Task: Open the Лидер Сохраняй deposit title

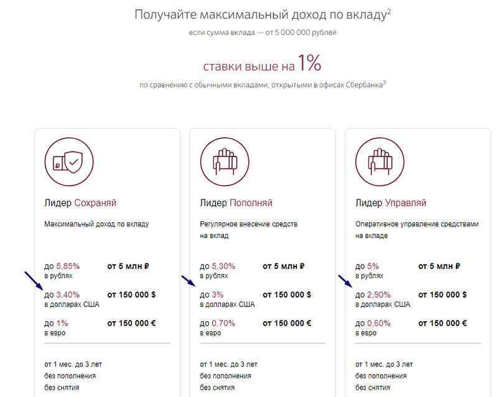Action: pyautogui.click(x=80, y=203)
